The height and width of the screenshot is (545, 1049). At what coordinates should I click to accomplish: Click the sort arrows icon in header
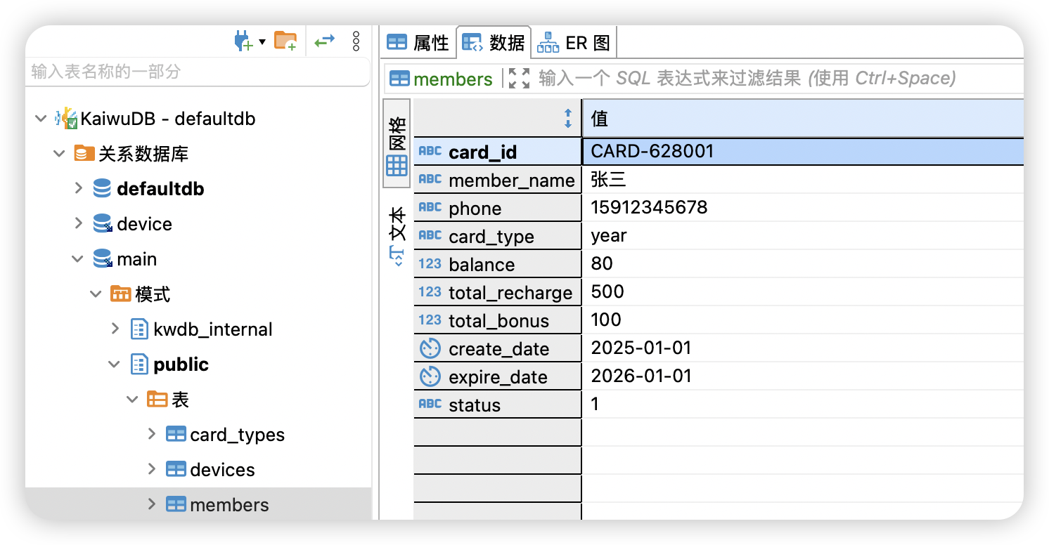tap(568, 119)
